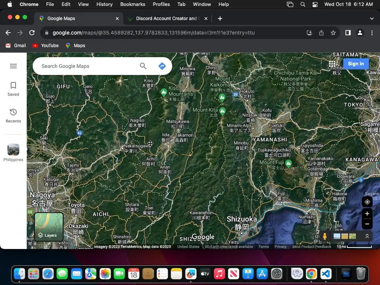Open the YouTube bookmark

pyautogui.click(x=46, y=46)
